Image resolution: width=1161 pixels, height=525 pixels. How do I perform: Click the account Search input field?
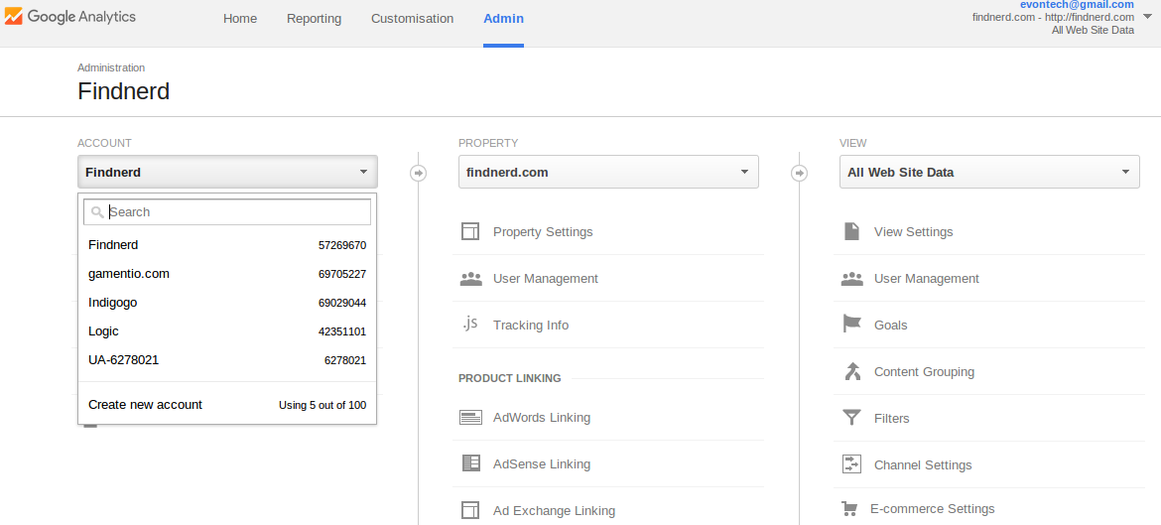pos(227,211)
